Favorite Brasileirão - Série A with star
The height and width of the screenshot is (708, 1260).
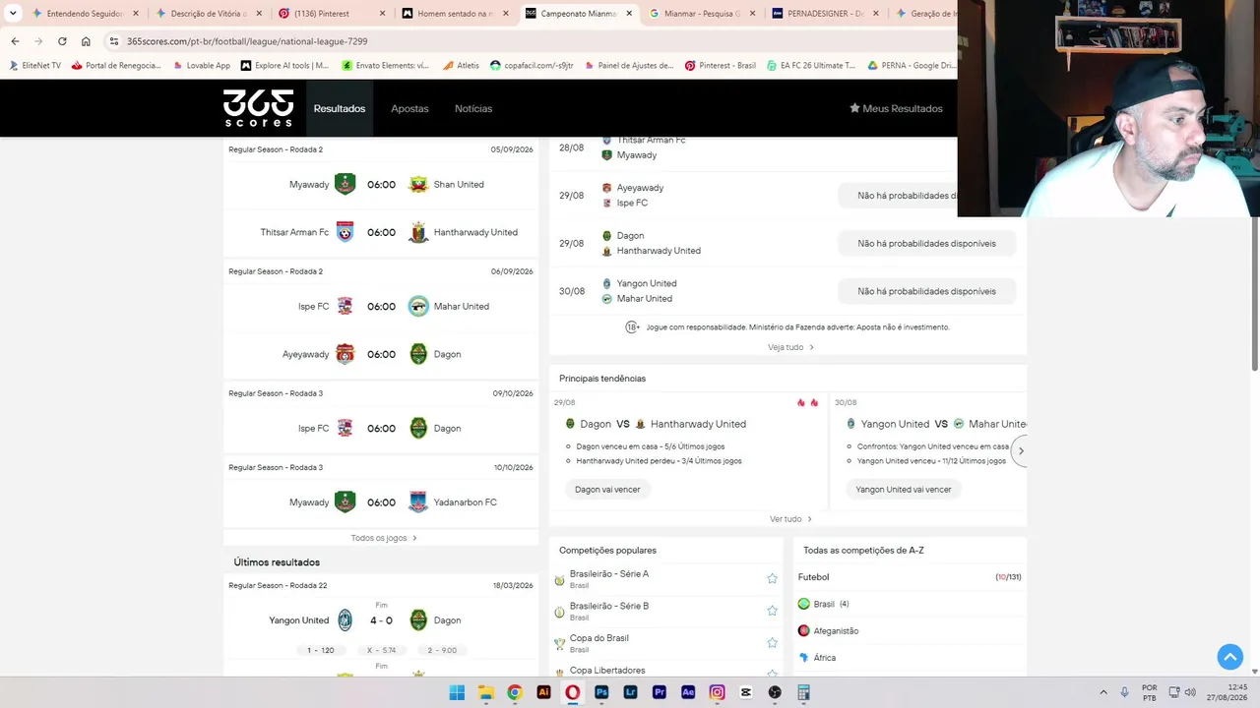click(x=772, y=578)
